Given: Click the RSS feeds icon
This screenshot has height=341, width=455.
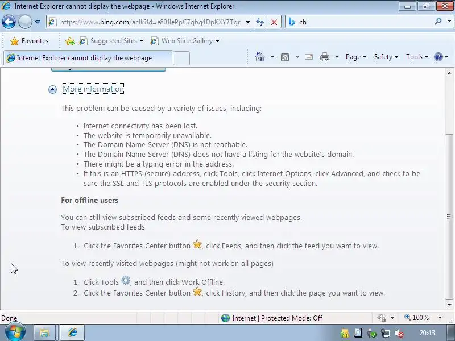Looking at the screenshot, I should [x=285, y=57].
